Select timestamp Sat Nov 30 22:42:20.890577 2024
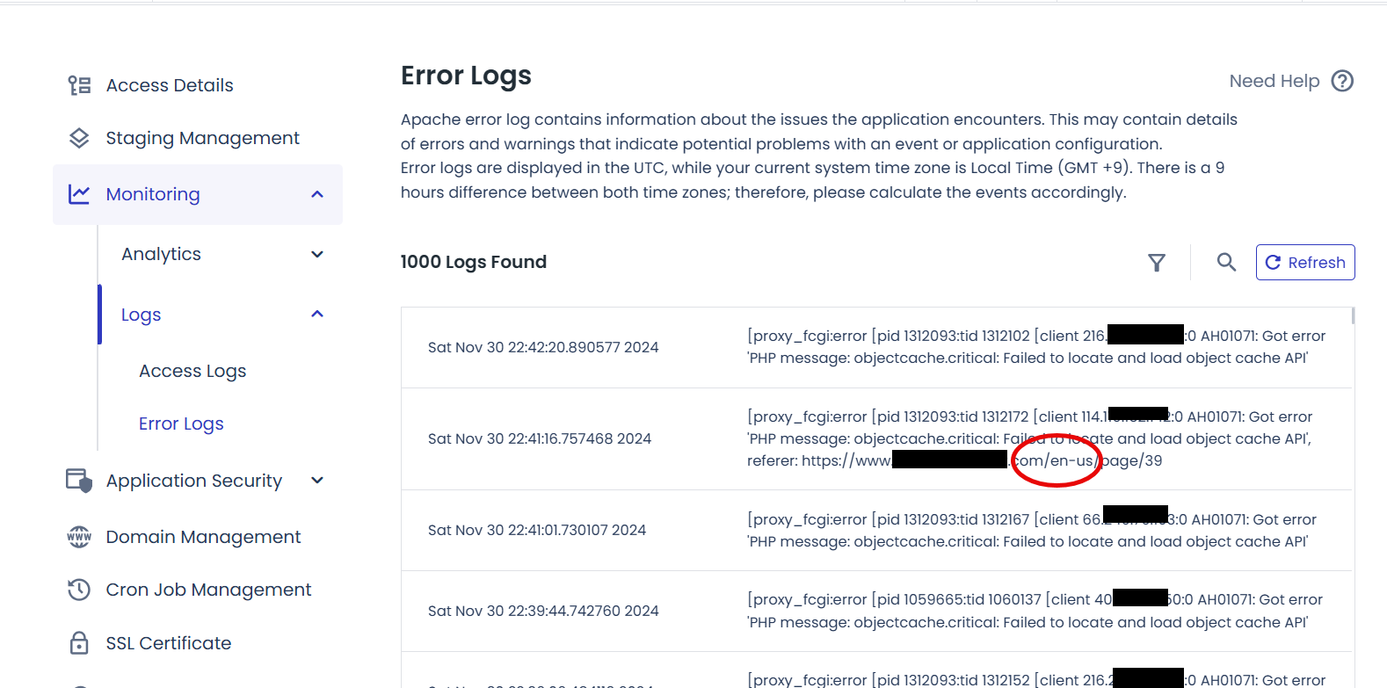The width and height of the screenshot is (1387, 688). 543,347
